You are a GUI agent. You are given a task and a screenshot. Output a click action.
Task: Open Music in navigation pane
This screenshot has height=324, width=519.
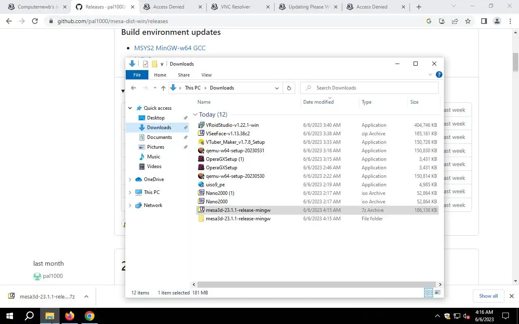pos(153,157)
